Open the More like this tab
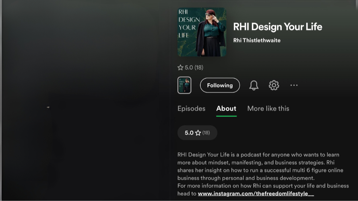This screenshot has width=358, height=201. point(268,109)
